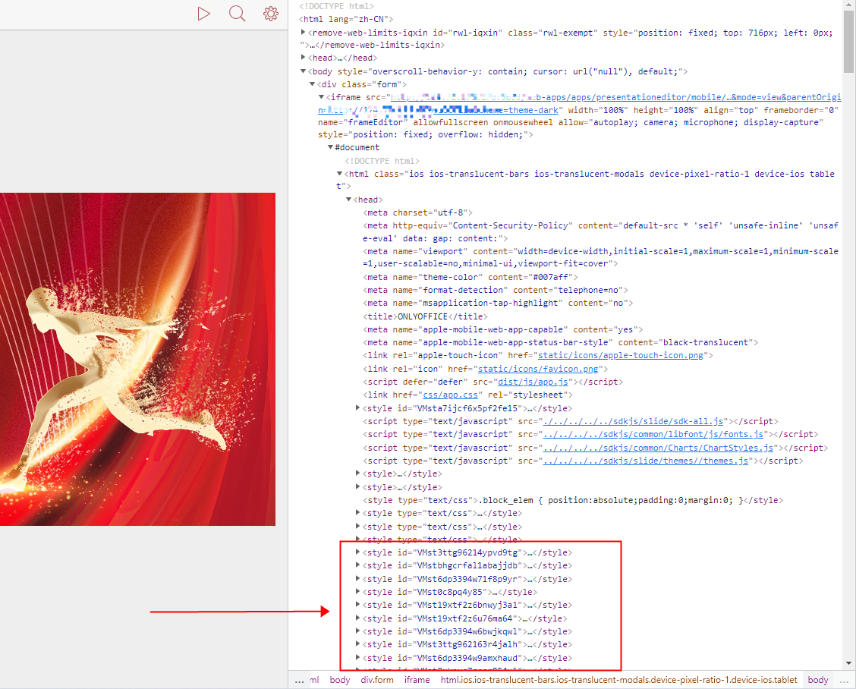Click body breadcrumb left of div.form
The height and width of the screenshot is (689, 856).
point(339,680)
